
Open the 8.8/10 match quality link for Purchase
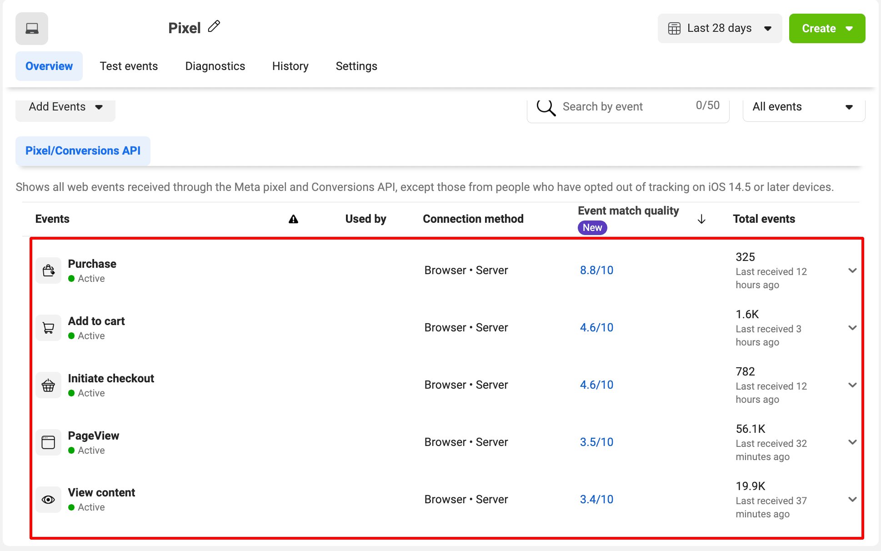[x=597, y=270]
